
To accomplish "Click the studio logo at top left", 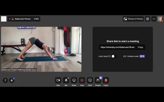I will tap(4, 19).
